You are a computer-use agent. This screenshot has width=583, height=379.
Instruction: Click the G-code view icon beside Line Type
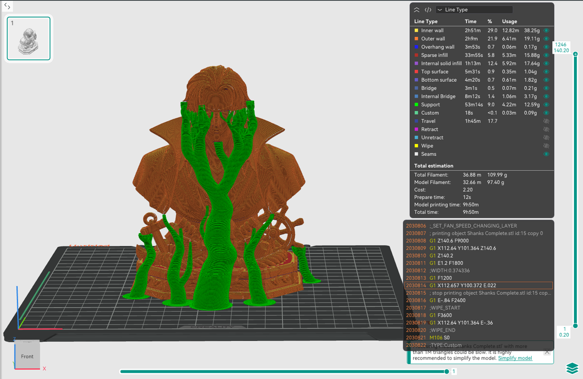coord(428,10)
